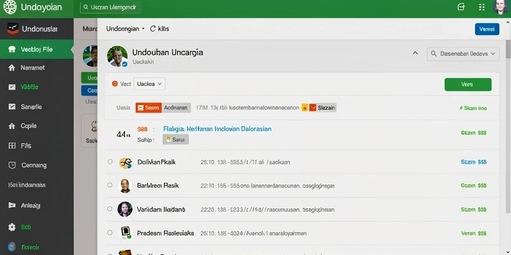The image size is (511, 255).
Task: Open the gear icon in the sidebar
Action: coord(12,227)
